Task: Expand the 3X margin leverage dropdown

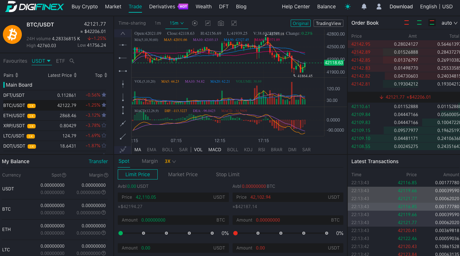Action: 170,161
